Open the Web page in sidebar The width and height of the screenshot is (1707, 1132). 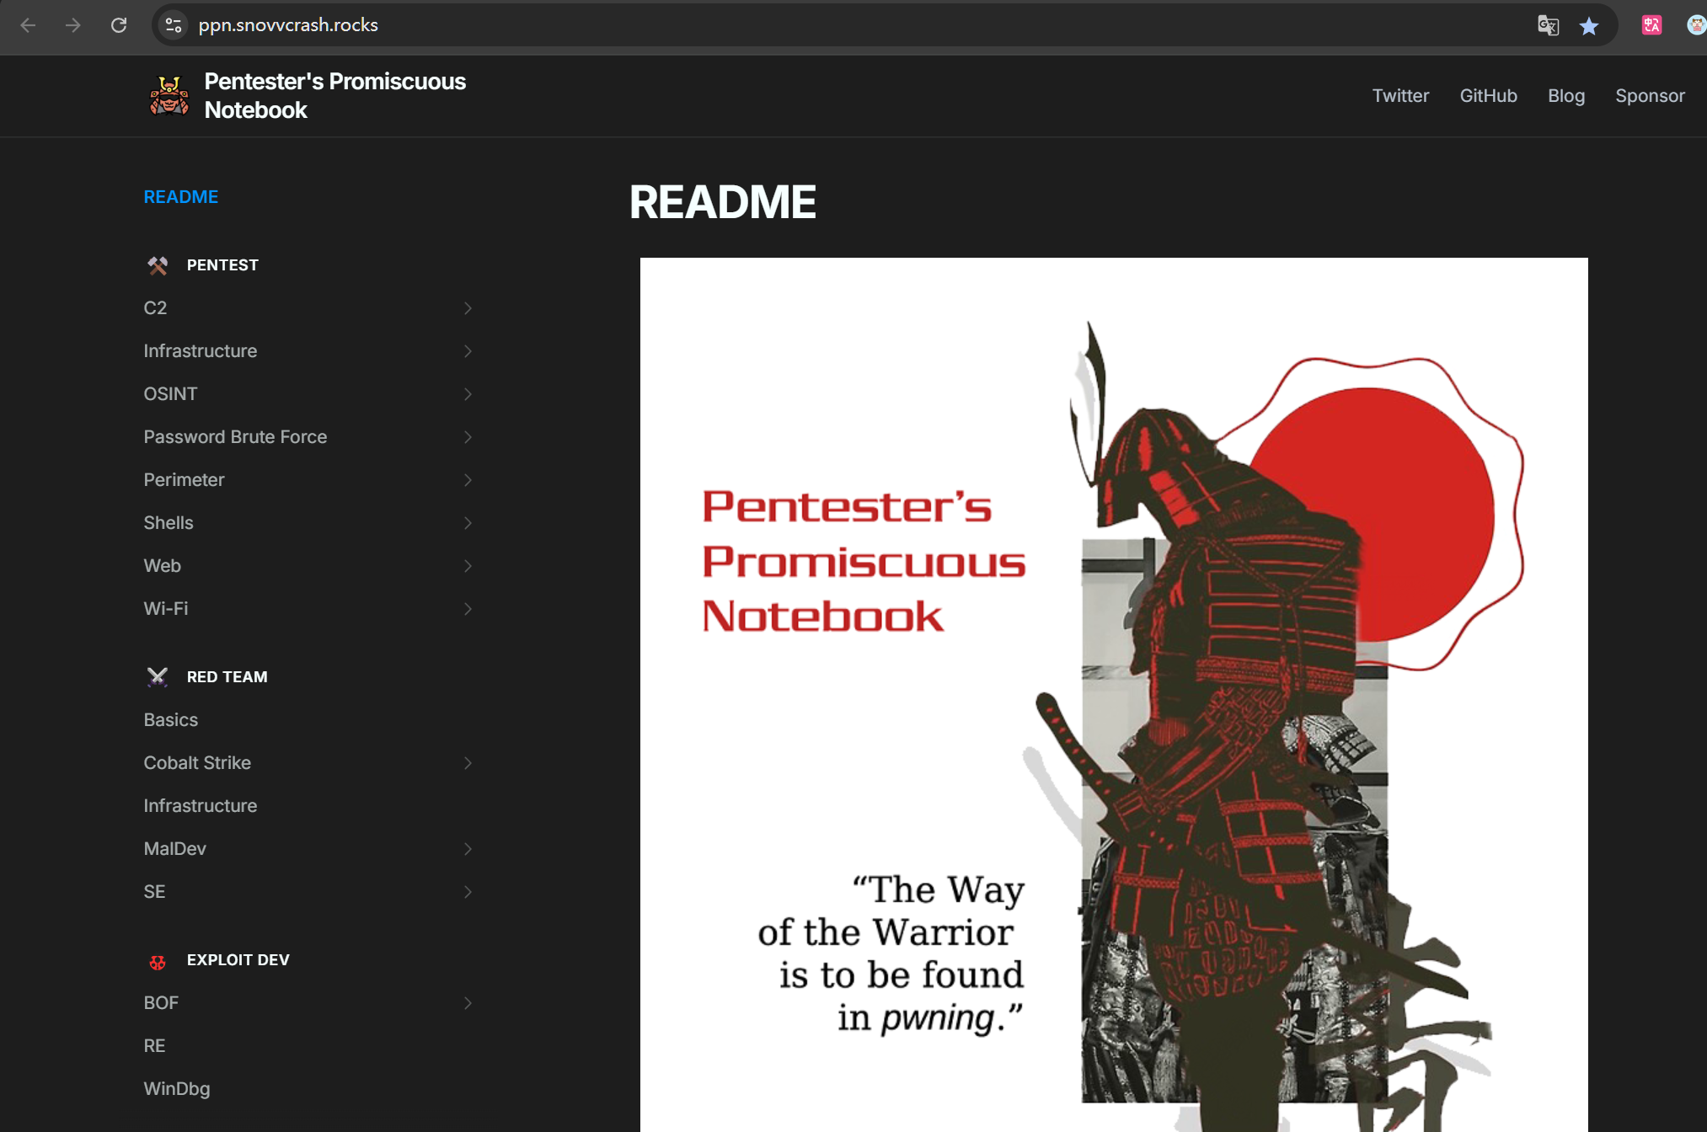(x=162, y=566)
